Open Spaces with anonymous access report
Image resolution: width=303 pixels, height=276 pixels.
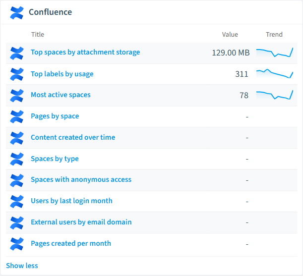click(x=81, y=179)
